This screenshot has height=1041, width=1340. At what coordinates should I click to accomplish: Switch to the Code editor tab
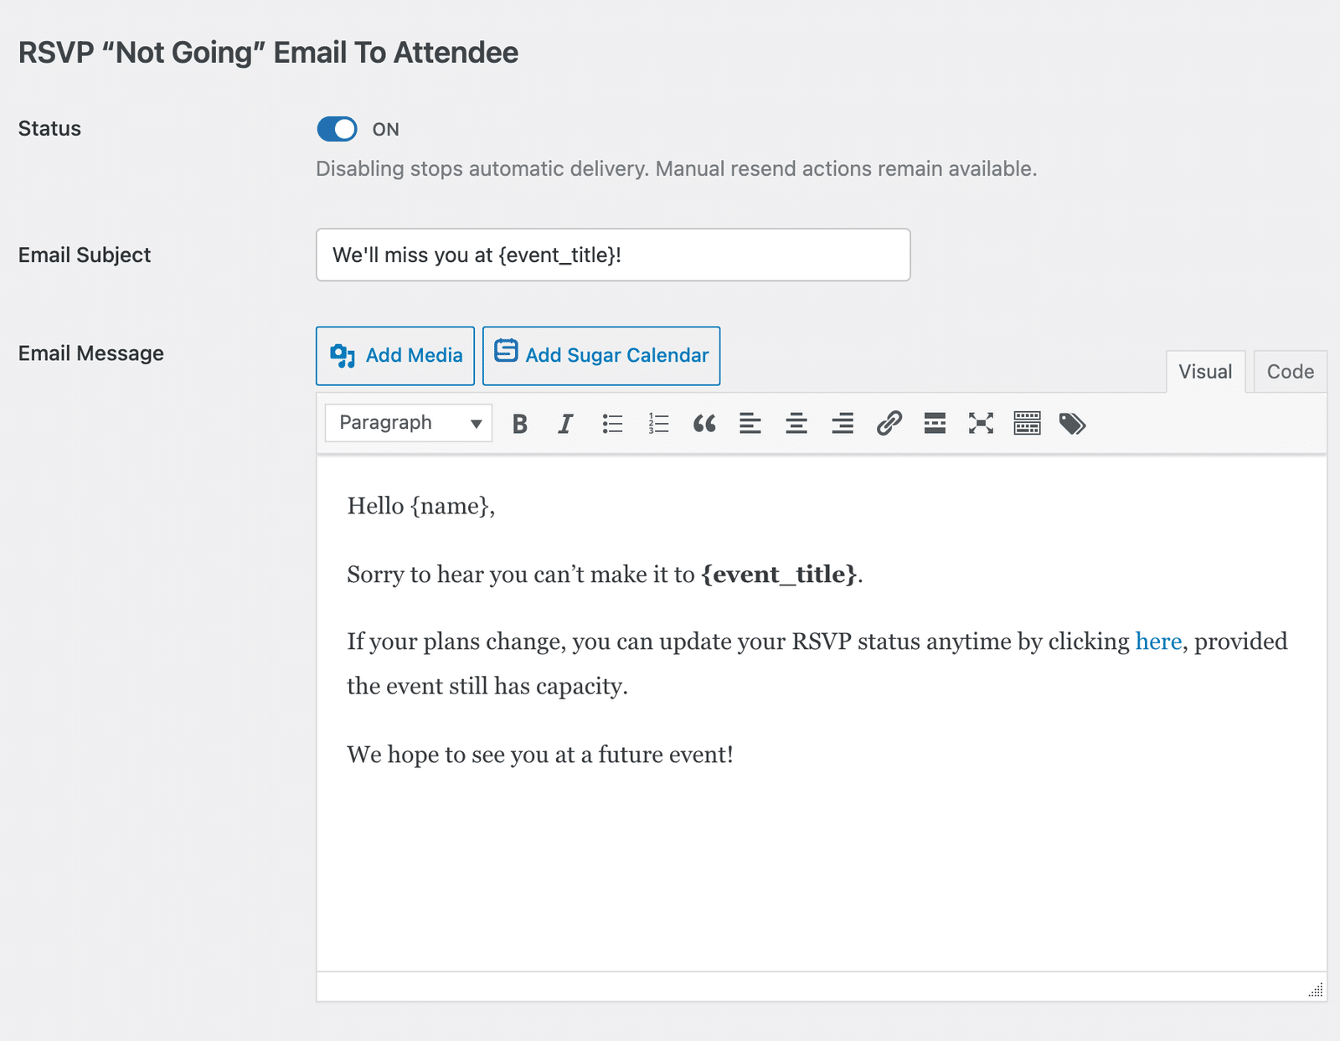click(1291, 372)
